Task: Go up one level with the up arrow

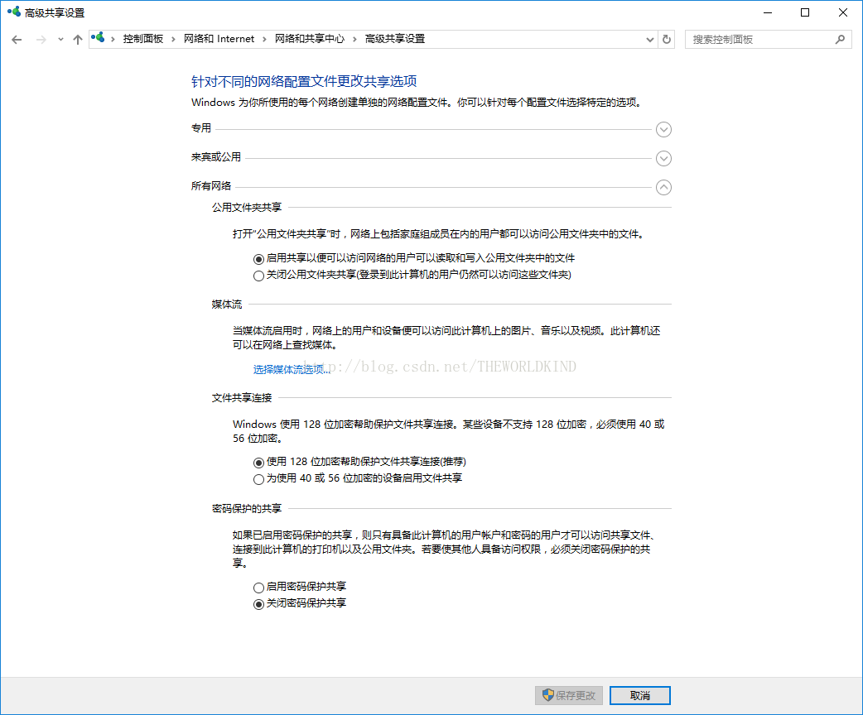Action: [x=78, y=40]
